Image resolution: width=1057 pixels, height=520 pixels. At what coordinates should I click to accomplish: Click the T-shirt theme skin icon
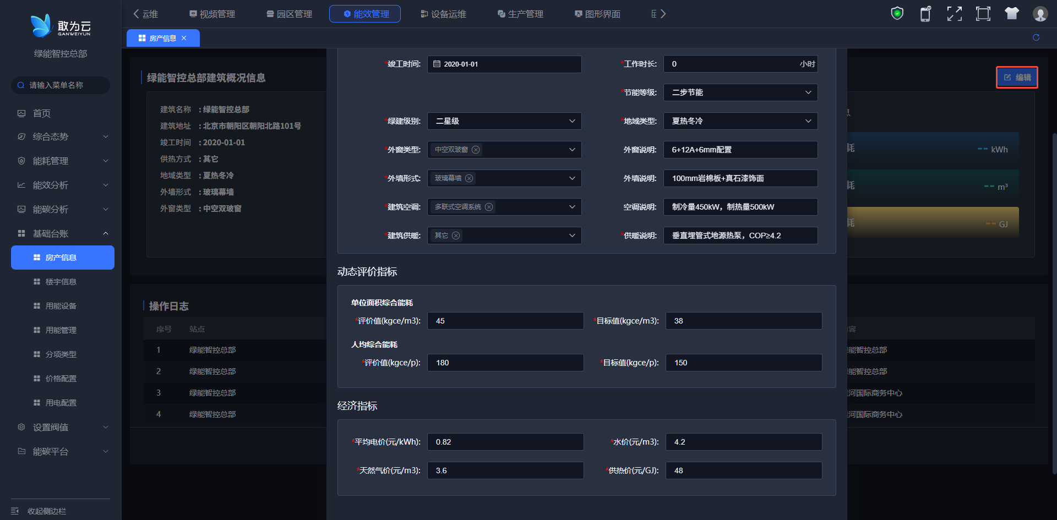[1011, 14]
